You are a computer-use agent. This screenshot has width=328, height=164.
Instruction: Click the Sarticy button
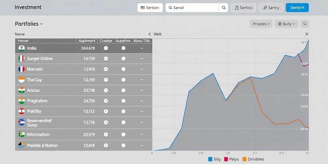click(x=271, y=8)
